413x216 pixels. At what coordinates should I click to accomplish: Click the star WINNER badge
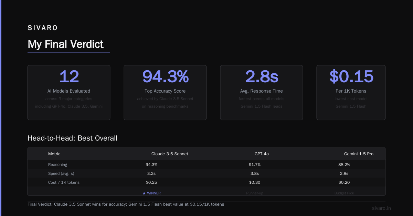pos(151,193)
